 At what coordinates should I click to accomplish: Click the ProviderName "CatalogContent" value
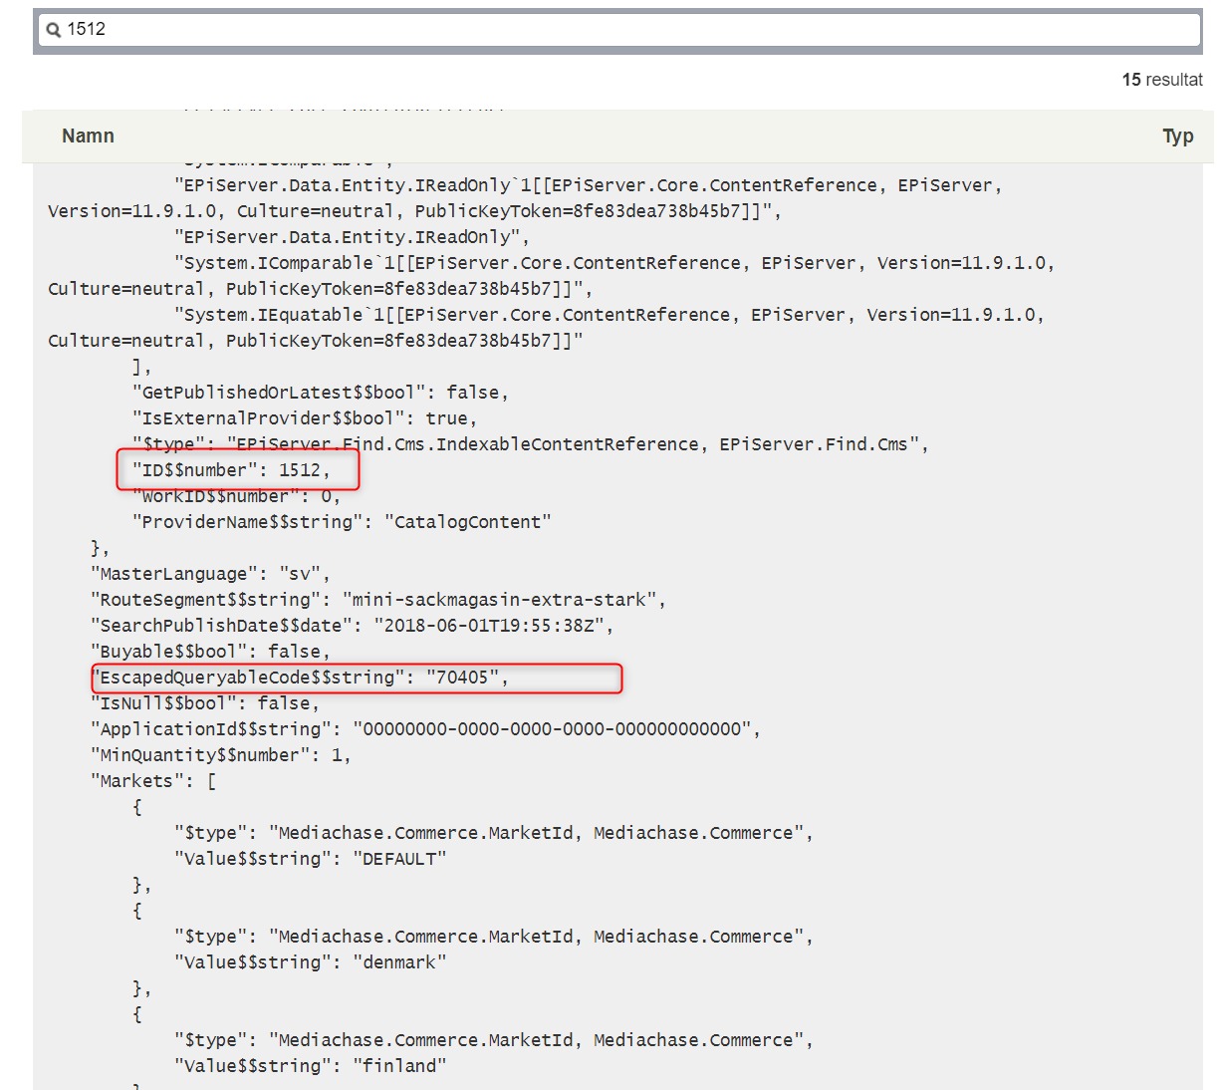click(x=467, y=522)
